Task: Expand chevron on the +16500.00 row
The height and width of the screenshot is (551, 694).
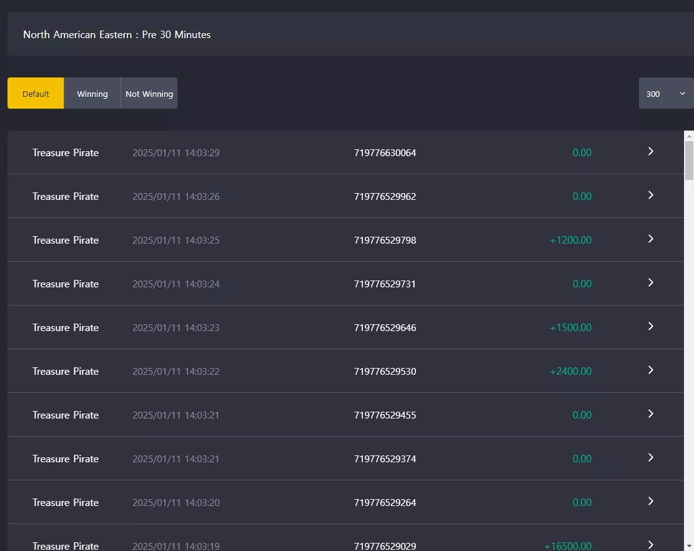Action: (x=651, y=545)
